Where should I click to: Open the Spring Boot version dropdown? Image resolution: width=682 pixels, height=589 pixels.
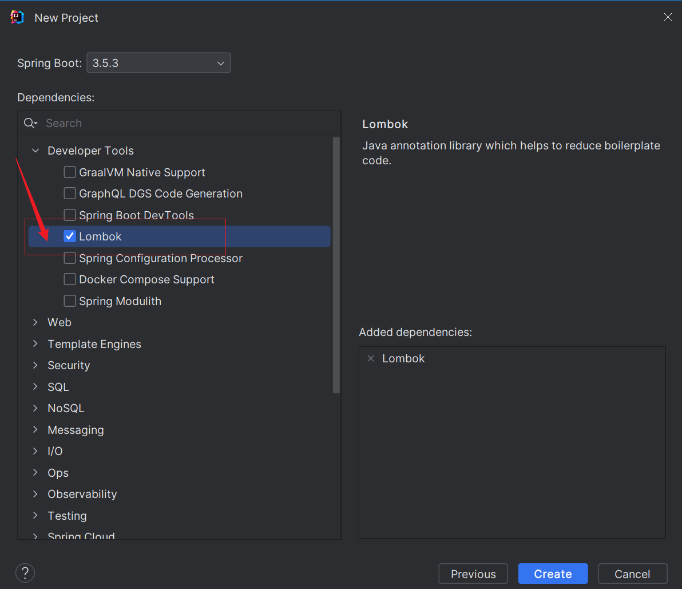[220, 63]
